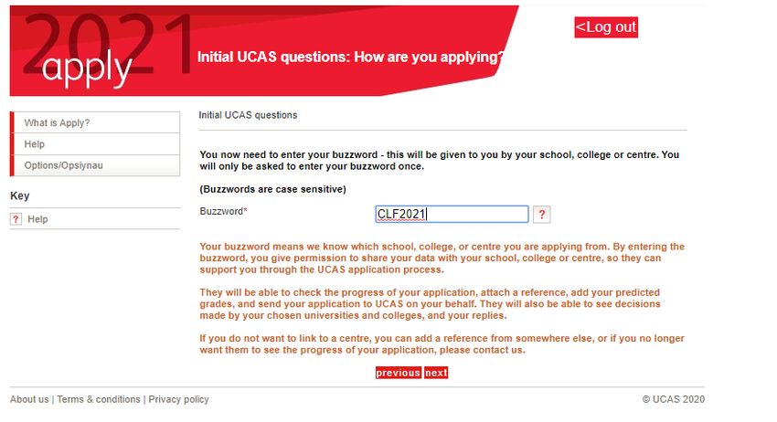
Task: Click the Key heading in the sidebar
Action: point(20,195)
